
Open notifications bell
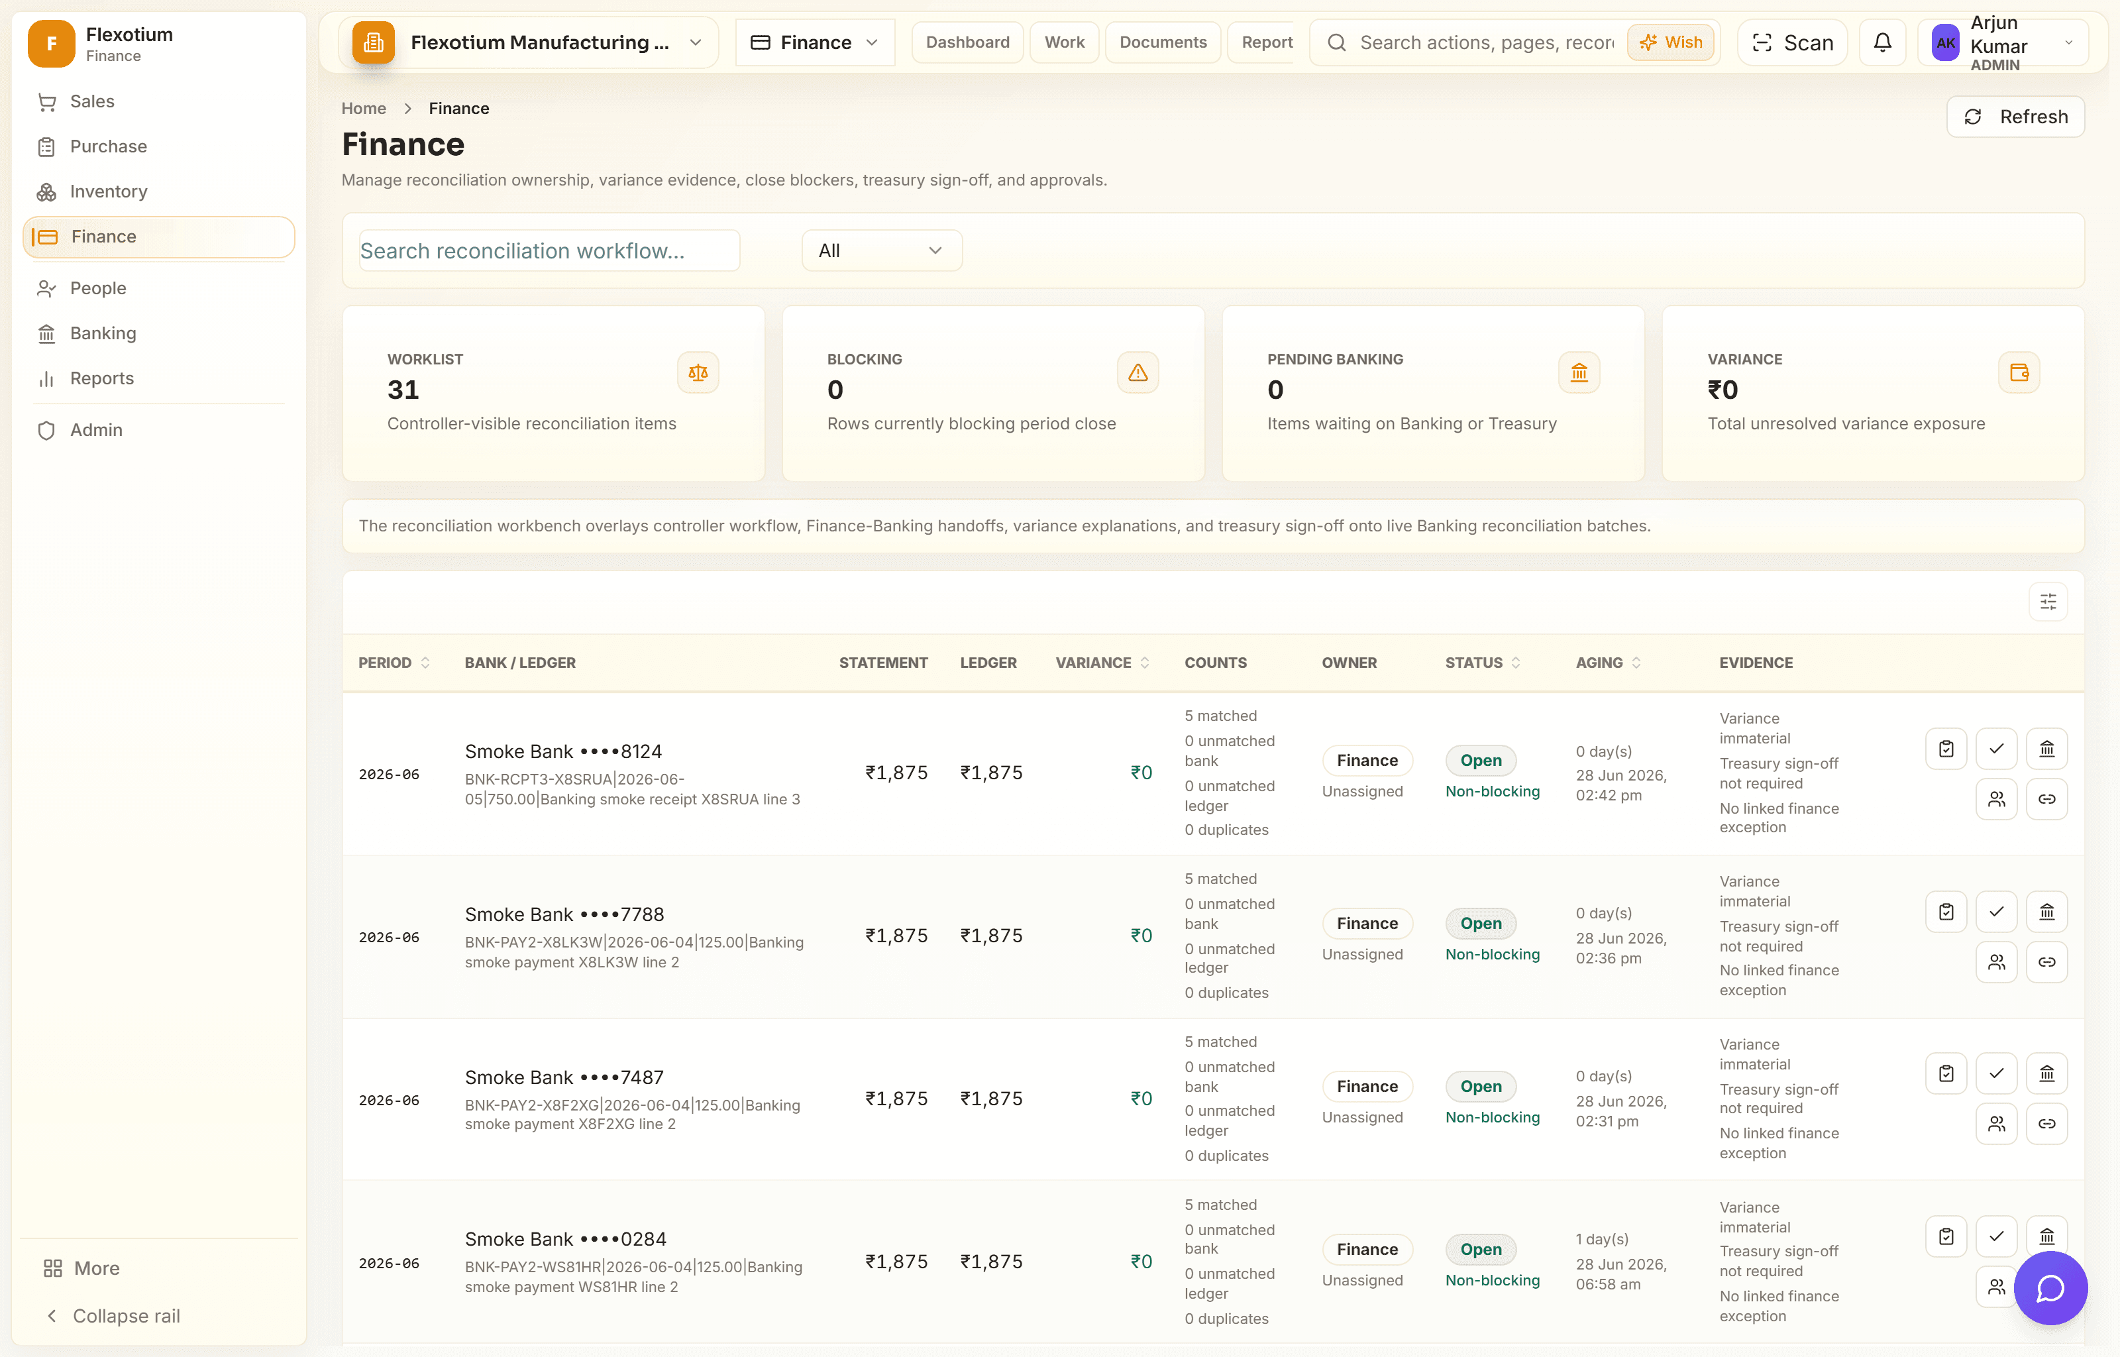pyautogui.click(x=1882, y=42)
